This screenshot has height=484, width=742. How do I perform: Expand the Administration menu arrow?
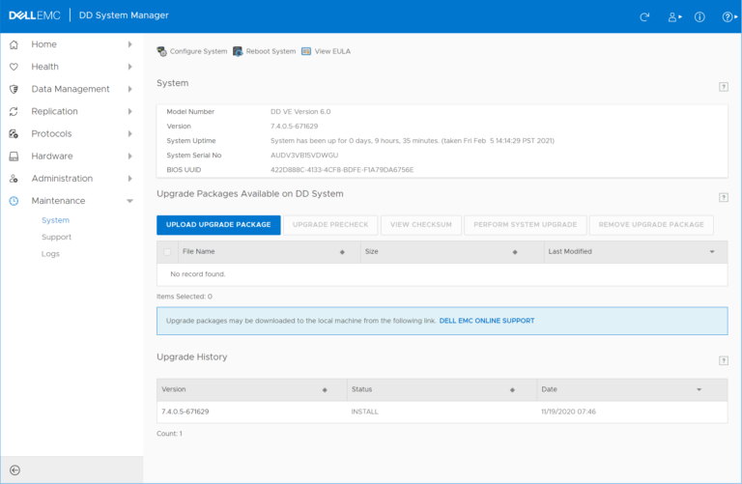point(129,179)
